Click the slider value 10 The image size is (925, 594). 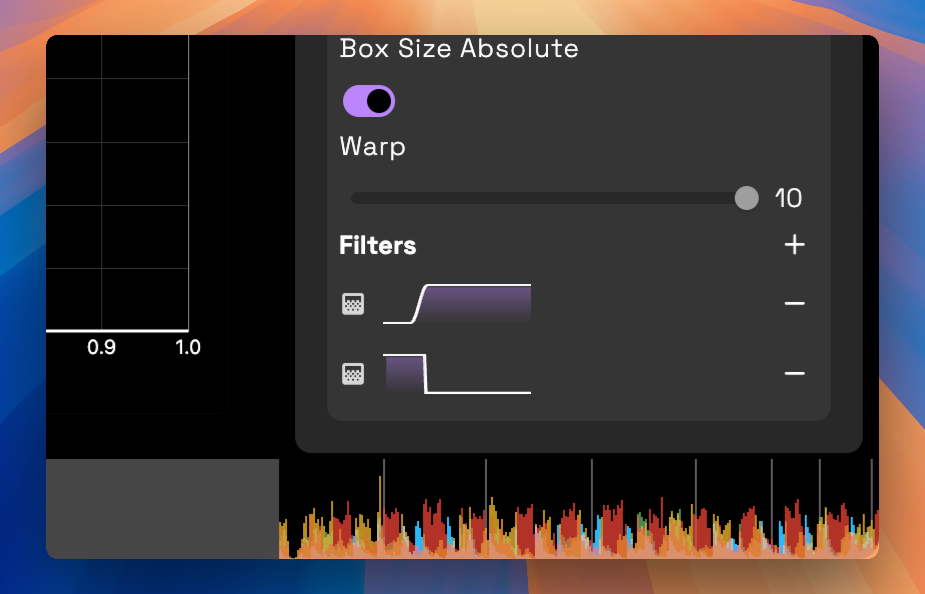click(788, 198)
